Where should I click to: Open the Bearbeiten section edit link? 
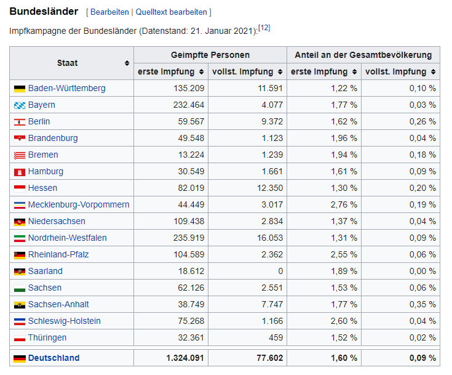tap(109, 12)
